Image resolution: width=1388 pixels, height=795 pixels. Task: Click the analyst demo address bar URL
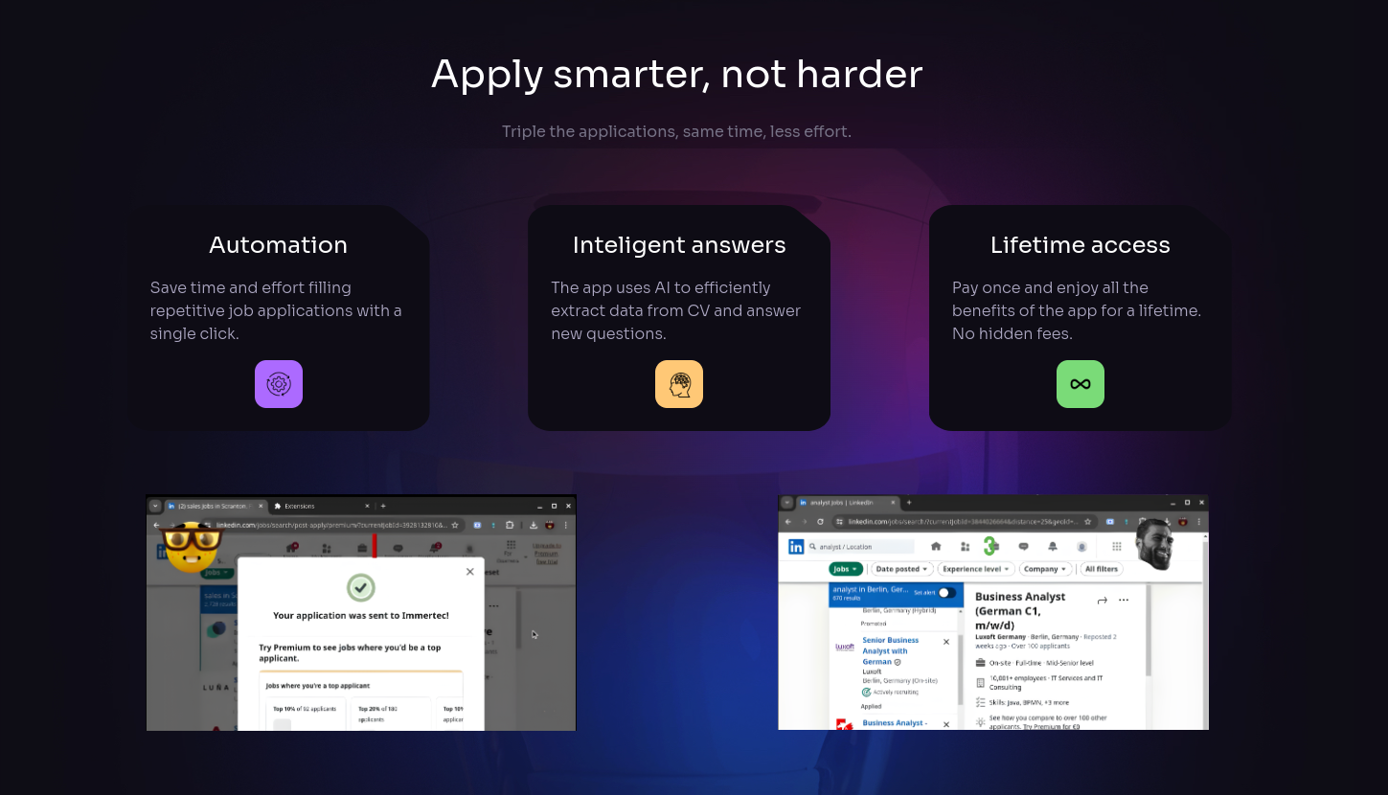point(964,521)
